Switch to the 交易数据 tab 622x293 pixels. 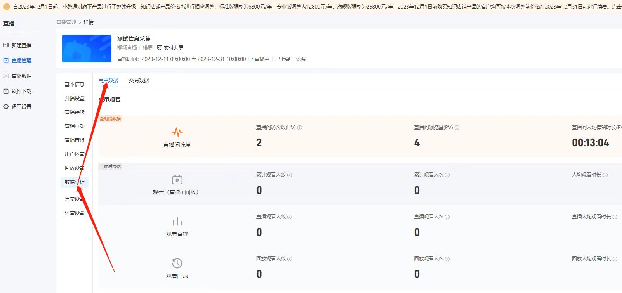click(139, 80)
